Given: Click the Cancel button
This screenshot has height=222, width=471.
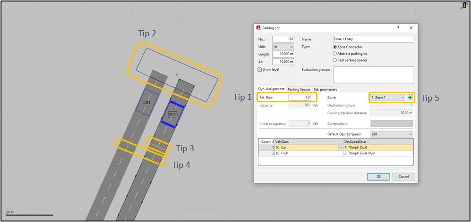Looking at the screenshot, I should click(404, 177).
